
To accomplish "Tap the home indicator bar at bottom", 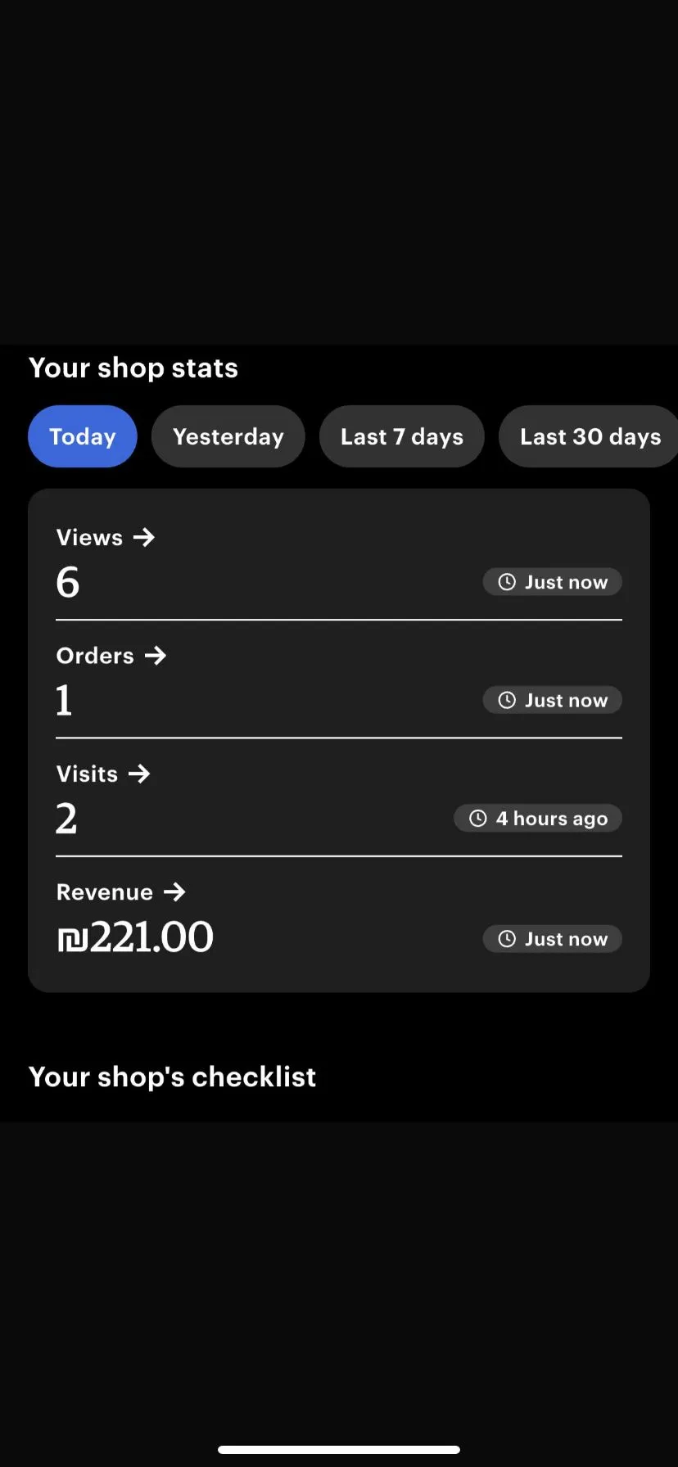I will tap(339, 1450).
